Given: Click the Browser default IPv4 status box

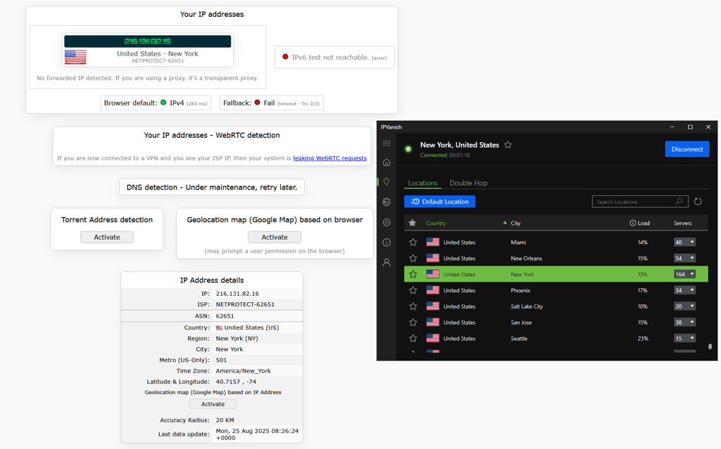Looking at the screenshot, I should 156,103.
